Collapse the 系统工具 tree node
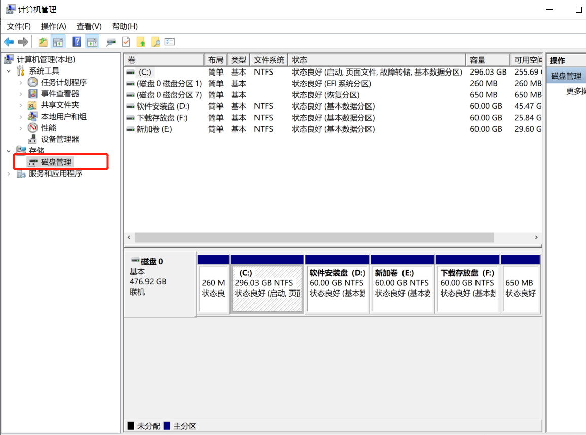 (9, 71)
